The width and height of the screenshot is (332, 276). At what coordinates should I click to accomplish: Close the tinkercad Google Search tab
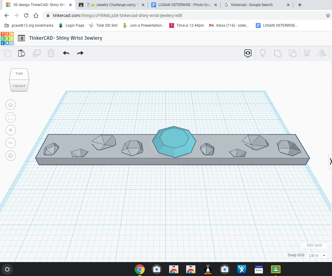click(x=288, y=5)
